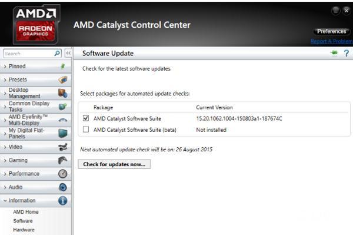353x235 pixels.
Task: Open AMD Home under Information
Action: pos(26,212)
